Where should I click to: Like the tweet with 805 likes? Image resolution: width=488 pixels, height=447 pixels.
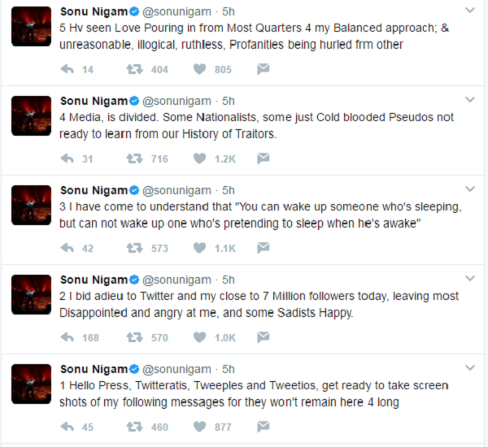click(x=199, y=70)
